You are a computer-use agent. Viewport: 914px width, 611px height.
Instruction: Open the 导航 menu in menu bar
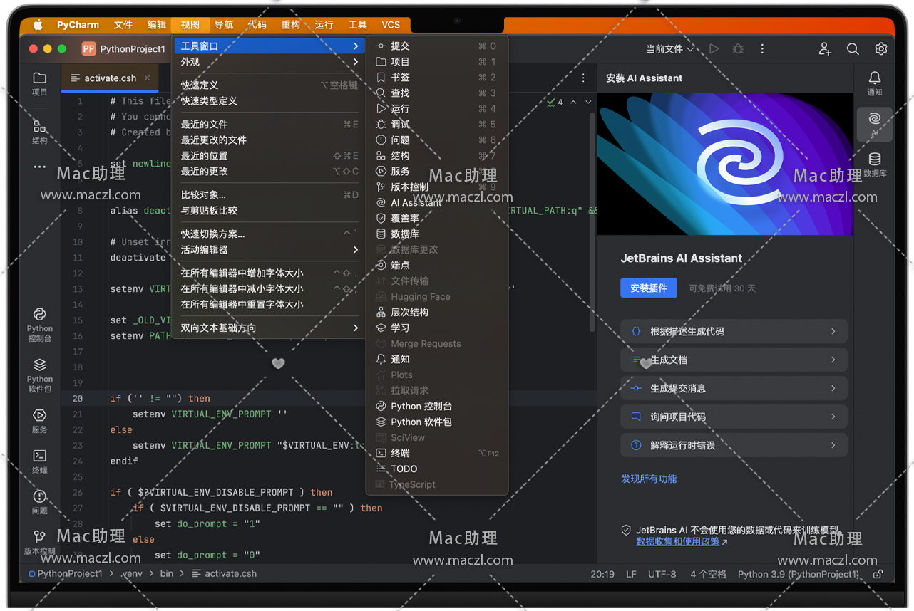[x=224, y=25]
